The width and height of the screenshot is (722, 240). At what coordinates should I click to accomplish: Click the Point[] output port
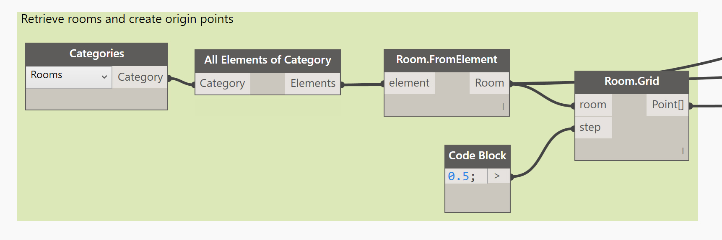click(x=667, y=105)
